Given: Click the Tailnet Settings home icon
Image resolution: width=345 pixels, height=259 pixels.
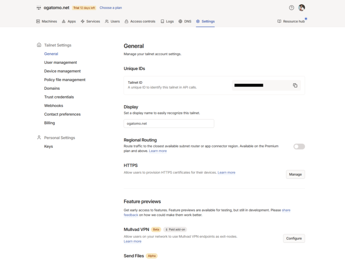Looking at the screenshot, I should pyautogui.click(x=39, y=45).
